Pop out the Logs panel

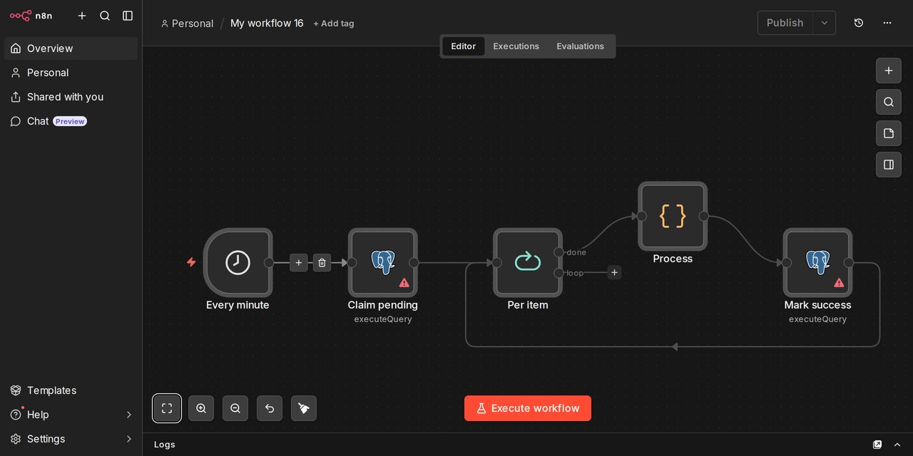click(877, 445)
